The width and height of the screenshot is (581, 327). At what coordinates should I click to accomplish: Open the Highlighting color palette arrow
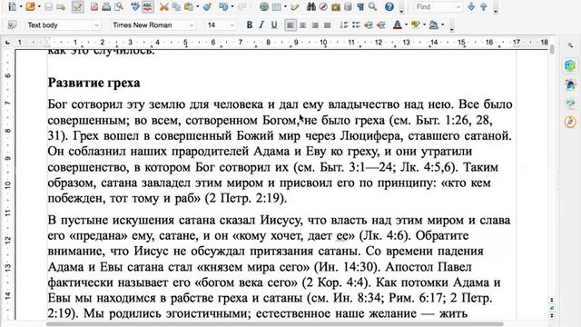coord(424,25)
